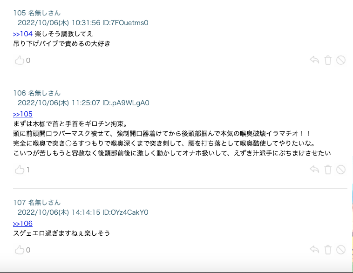This screenshot has height=273, width=353.
Task: Like post 107 with thumbs-up icon
Action: click(x=20, y=250)
